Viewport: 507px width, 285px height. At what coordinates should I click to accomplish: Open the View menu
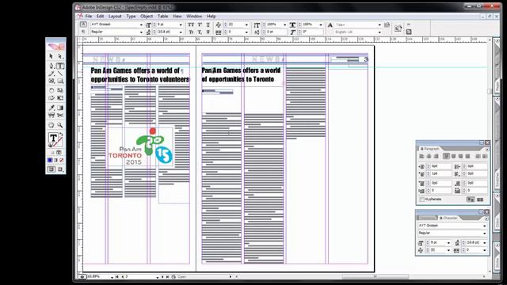(x=177, y=16)
